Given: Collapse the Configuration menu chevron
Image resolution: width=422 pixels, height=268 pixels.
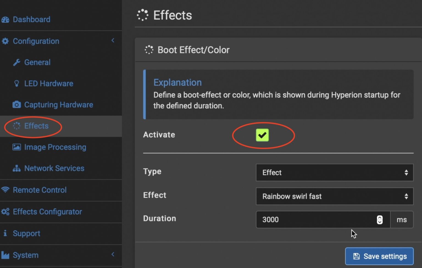Looking at the screenshot, I should pyautogui.click(x=113, y=41).
